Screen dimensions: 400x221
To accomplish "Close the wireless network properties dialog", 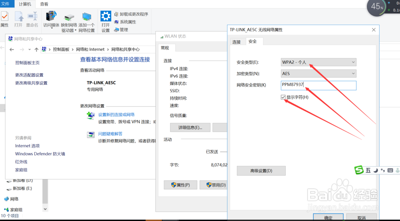I will pyautogui.click(x=374, y=30).
